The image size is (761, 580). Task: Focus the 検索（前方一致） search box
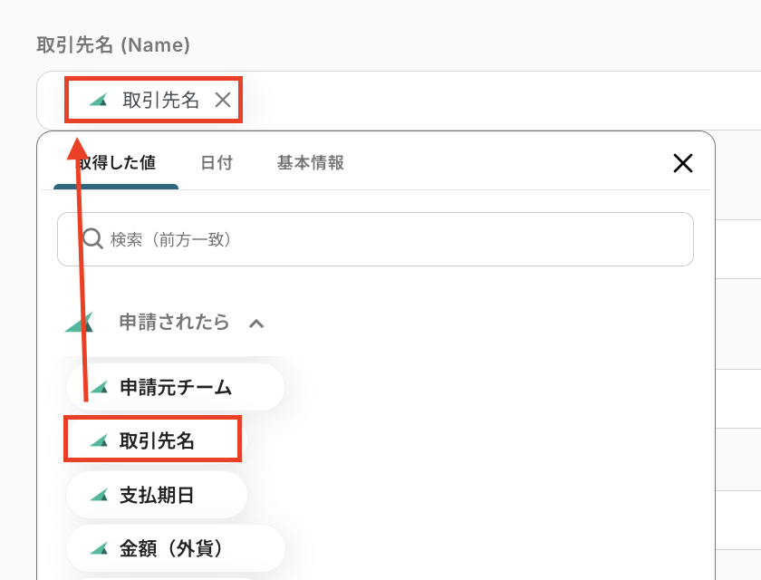click(390, 239)
